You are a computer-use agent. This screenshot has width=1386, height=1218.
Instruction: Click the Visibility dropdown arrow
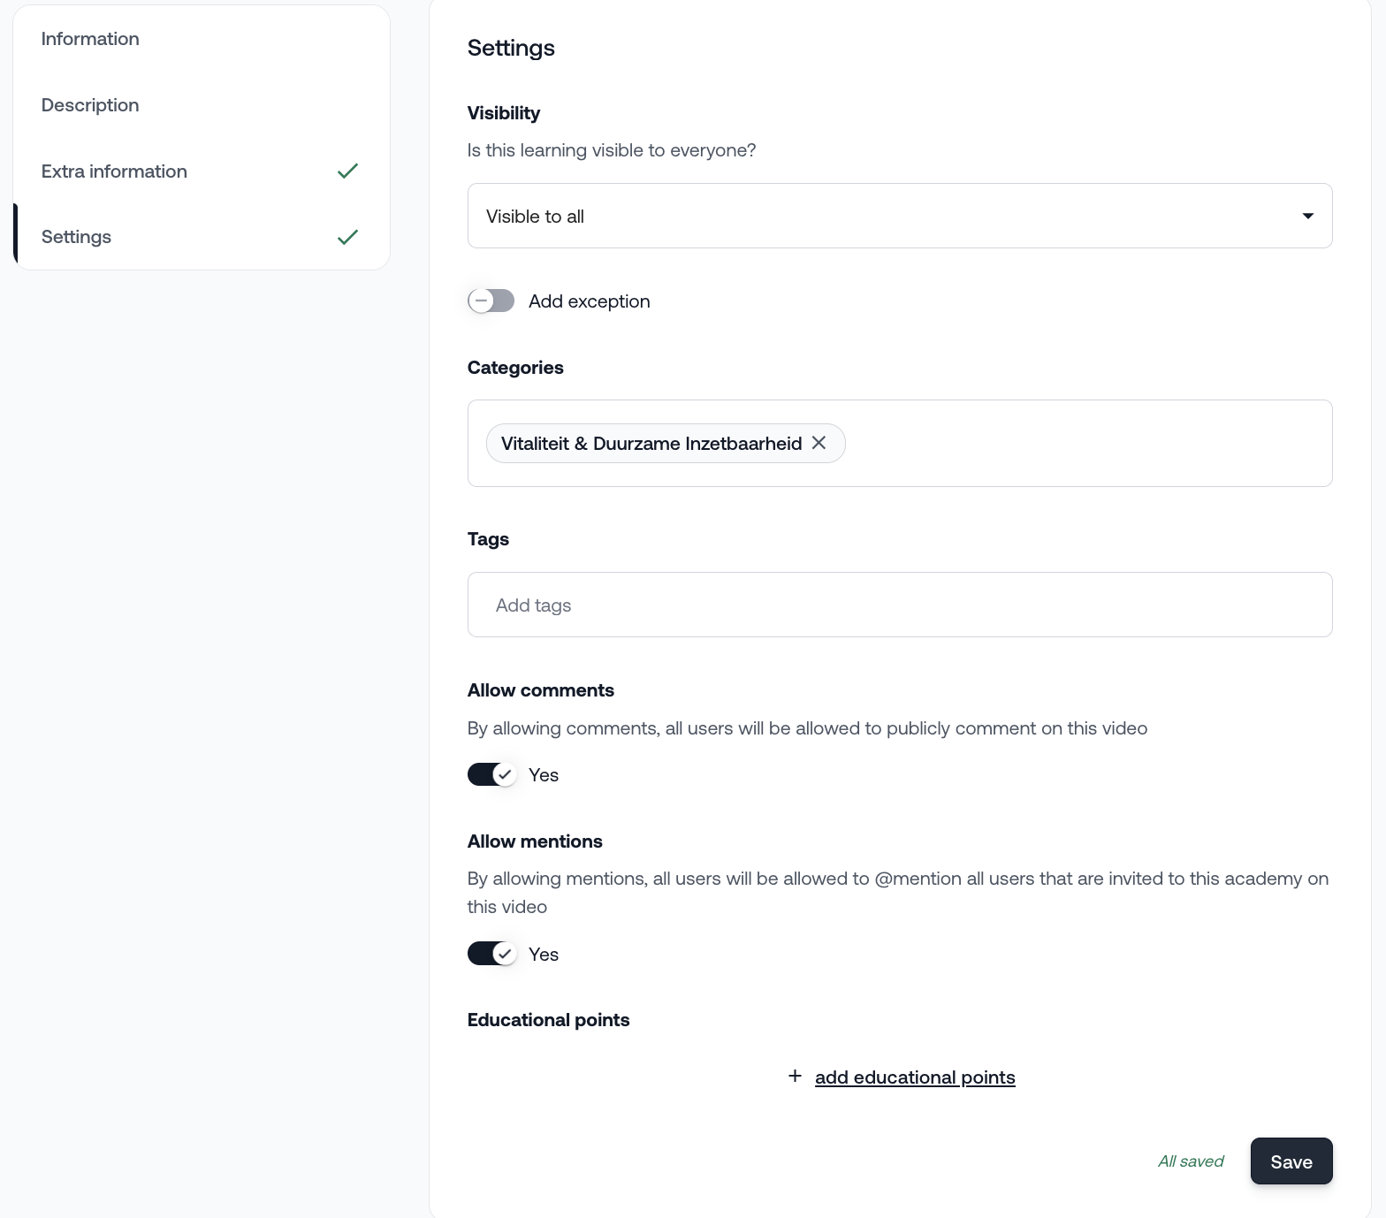1307,217
